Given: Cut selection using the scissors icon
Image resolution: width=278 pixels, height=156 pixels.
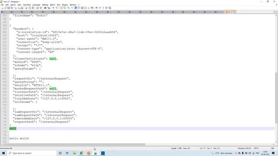Looking at the screenshot, I should tap(26, 8).
